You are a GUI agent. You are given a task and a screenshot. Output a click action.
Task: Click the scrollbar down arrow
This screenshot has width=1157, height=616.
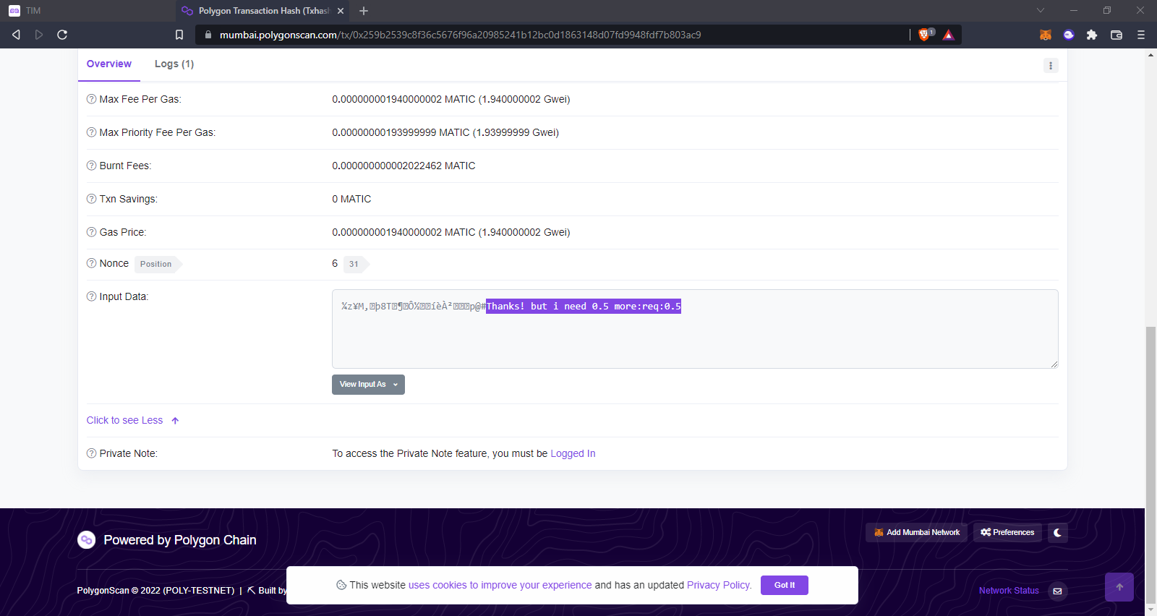(x=1150, y=609)
